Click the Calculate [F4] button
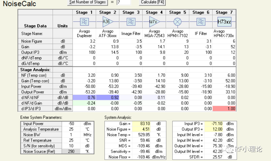The image size is (271, 161). [x=152, y=2]
